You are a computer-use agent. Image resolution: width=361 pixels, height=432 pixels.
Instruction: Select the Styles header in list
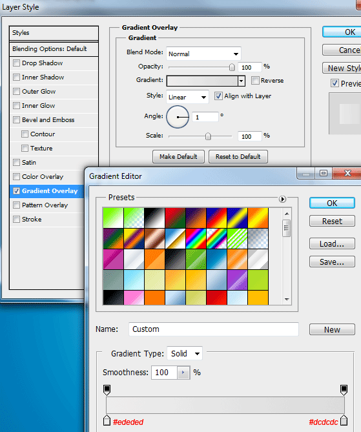tap(54, 33)
